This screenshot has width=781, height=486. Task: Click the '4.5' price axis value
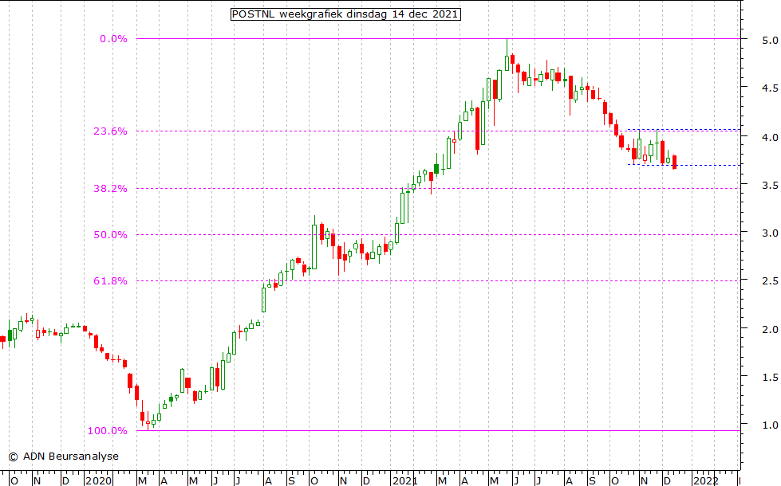tap(770, 88)
